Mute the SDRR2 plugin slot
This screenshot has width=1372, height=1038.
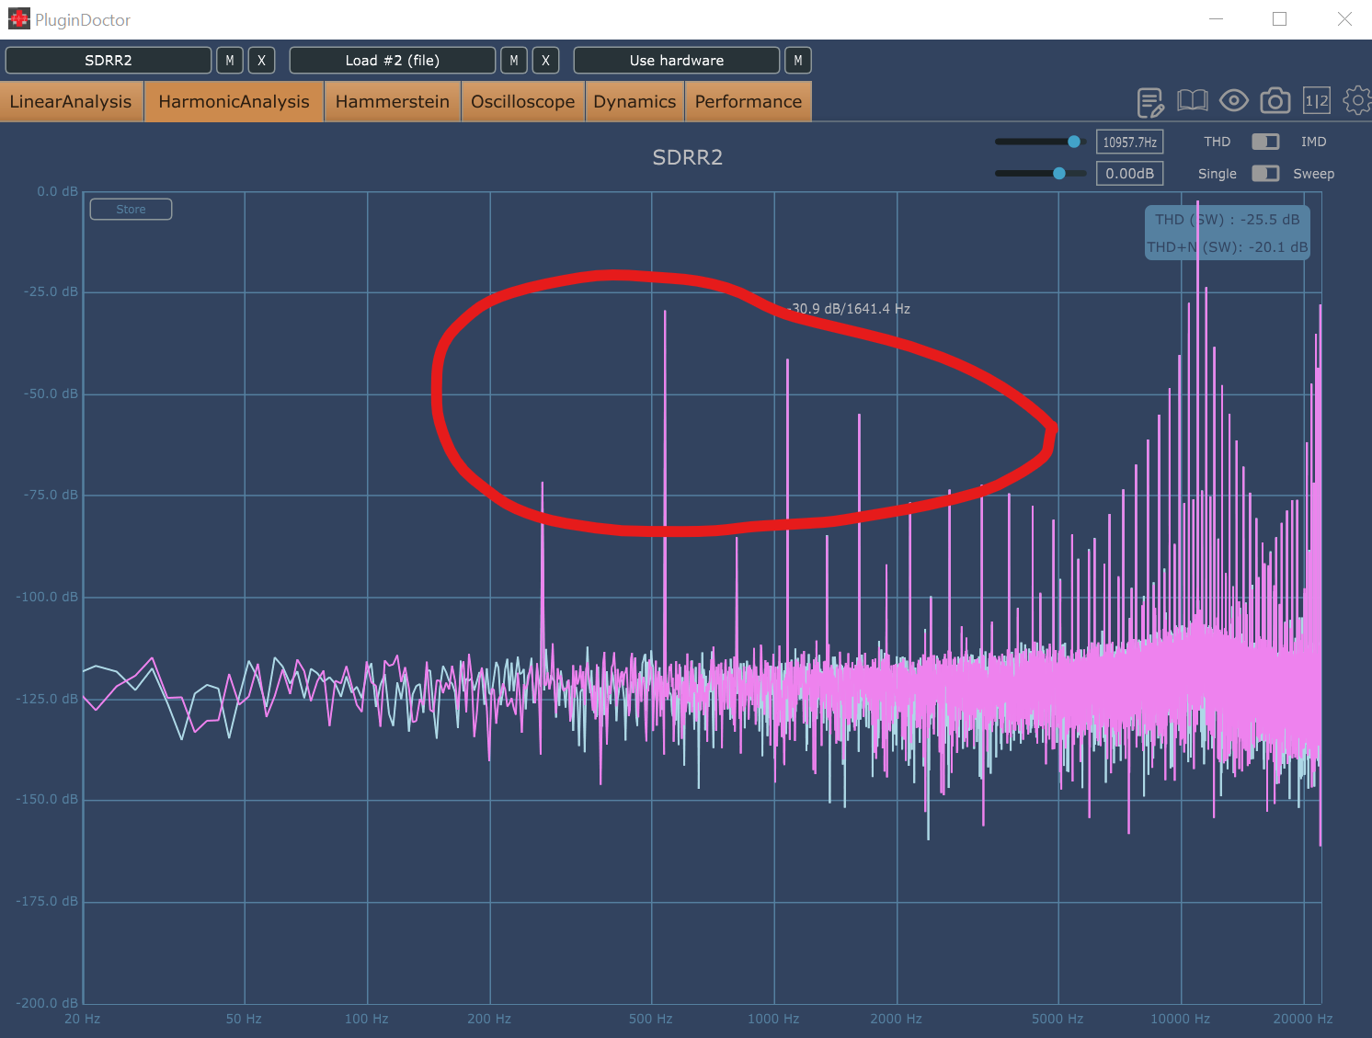point(230,61)
